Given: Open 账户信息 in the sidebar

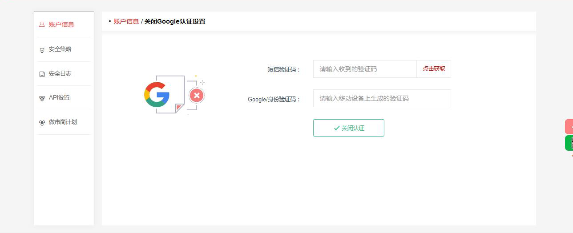Looking at the screenshot, I should click(x=61, y=24).
